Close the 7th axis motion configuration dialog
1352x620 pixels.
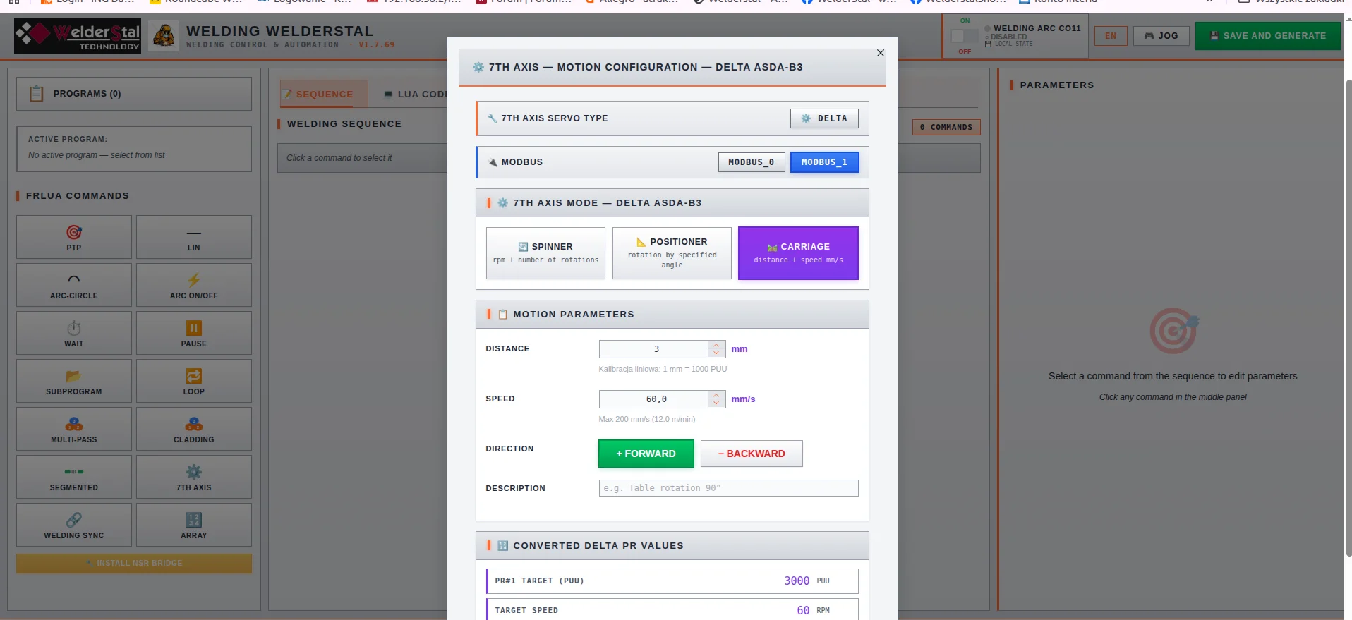tap(881, 53)
